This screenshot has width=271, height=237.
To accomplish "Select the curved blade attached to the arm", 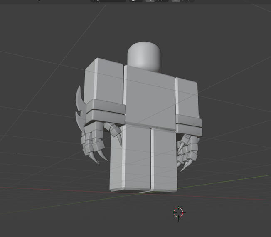I will pyautogui.click(x=81, y=109).
